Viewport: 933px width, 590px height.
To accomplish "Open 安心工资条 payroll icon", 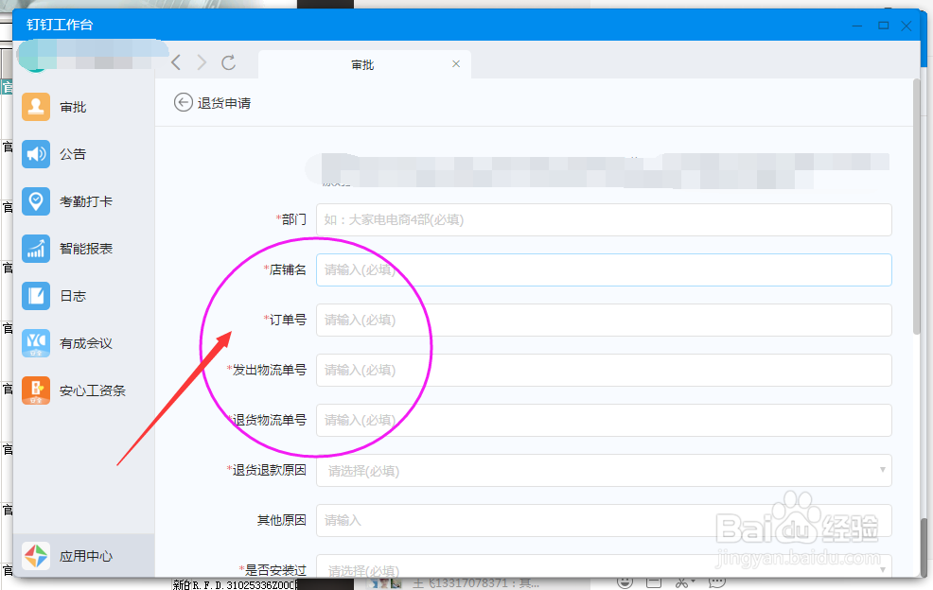I will click(36, 390).
